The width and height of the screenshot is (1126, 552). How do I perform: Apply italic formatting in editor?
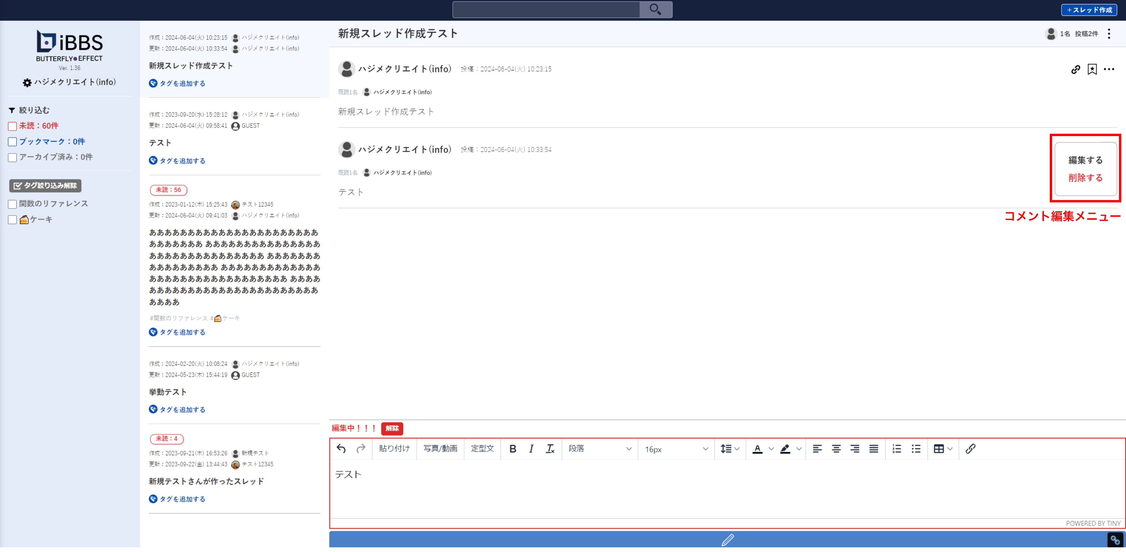[531, 449]
